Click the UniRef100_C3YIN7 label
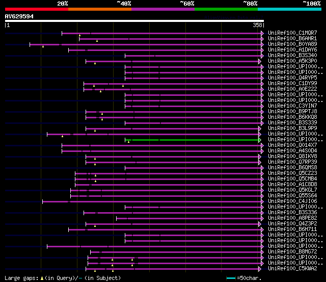Image resolution: width=326 pixels, height=282 pixels. [x=292, y=106]
